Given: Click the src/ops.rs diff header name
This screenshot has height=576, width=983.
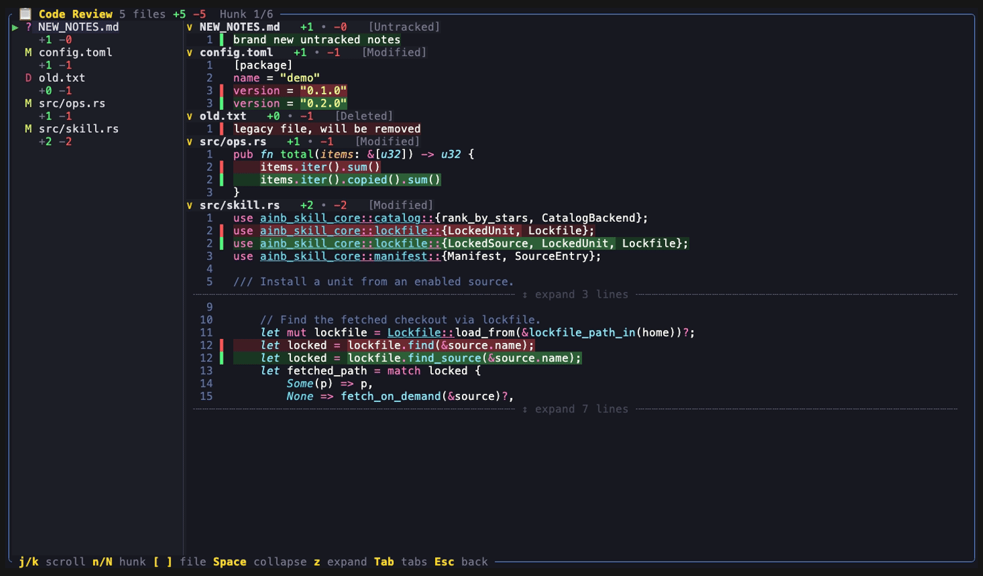Looking at the screenshot, I should point(233,141).
